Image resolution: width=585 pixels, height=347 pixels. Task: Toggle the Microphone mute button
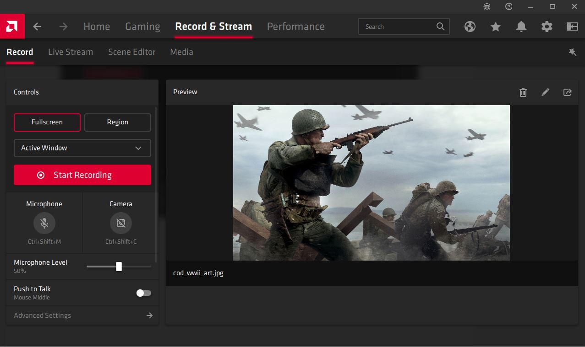click(44, 223)
